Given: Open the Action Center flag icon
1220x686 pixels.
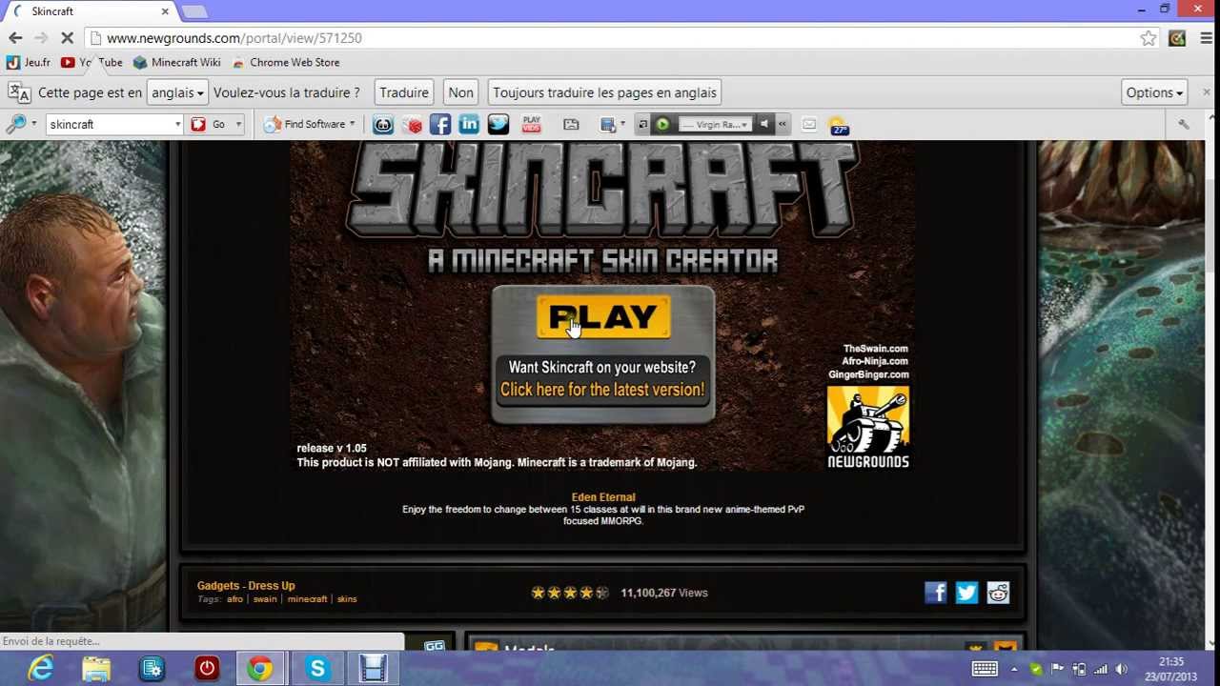Looking at the screenshot, I should 1057,669.
